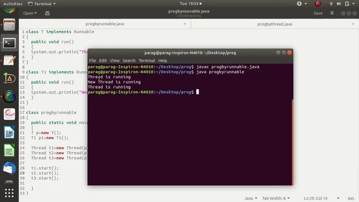Open the terminal Search menu
The width and height of the screenshot is (359, 202).
[x=129, y=61]
